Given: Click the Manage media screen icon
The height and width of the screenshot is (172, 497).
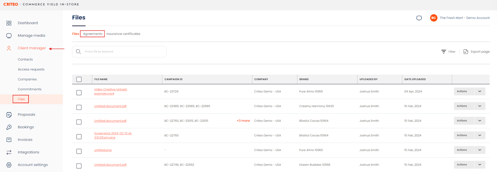Looking at the screenshot, I should [x=9, y=36].
